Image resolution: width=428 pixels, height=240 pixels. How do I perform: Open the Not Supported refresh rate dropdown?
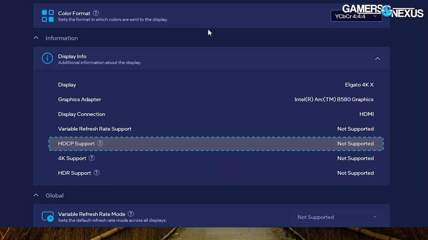point(338,217)
